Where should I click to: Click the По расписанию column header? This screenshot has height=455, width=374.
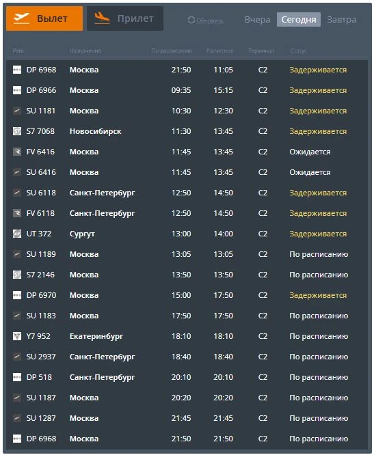(172, 51)
